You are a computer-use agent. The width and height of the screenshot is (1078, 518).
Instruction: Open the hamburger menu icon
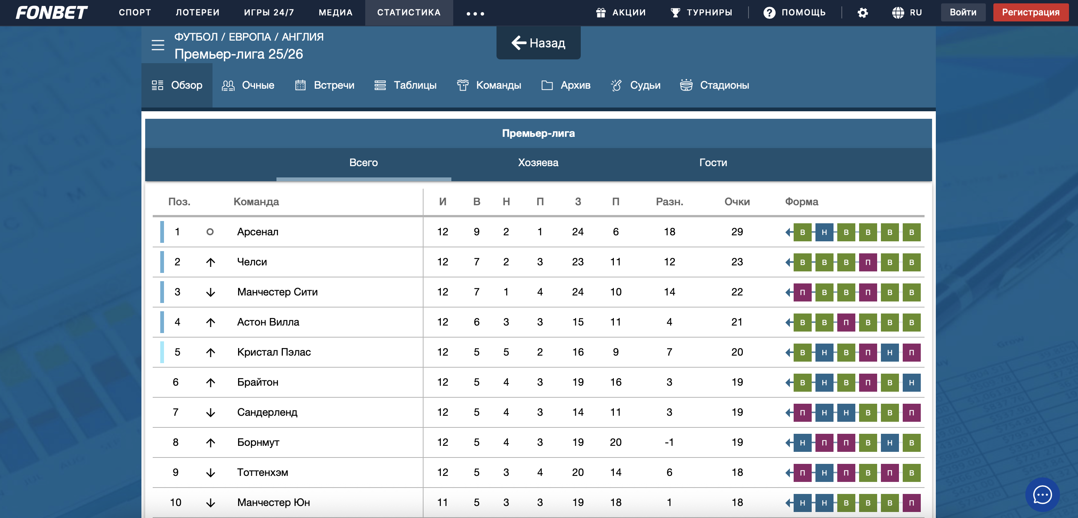pyautogui.click(x=158, y=45)
